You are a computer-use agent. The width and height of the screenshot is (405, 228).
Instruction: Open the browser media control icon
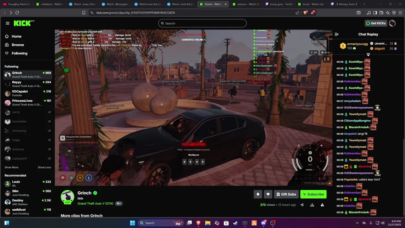coord(369,13)
